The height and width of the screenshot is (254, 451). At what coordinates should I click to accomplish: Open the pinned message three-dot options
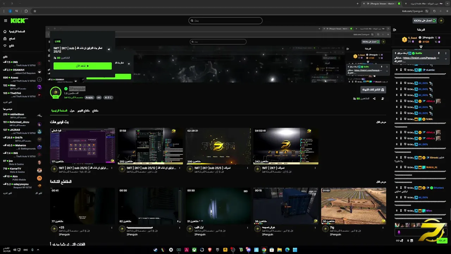pos(446,53)
